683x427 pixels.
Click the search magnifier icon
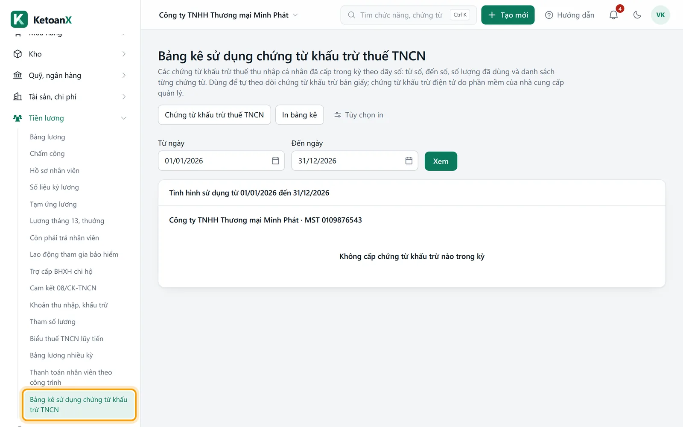[x=351, y=15]
